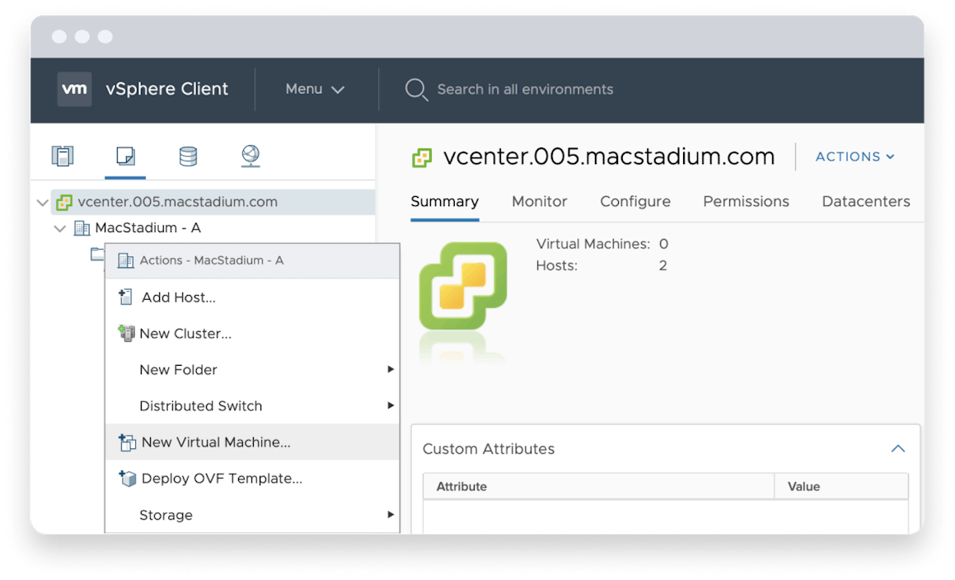Focus the Search in all environments field
Viewport: 955px width, 580px height.
[525, 90]
